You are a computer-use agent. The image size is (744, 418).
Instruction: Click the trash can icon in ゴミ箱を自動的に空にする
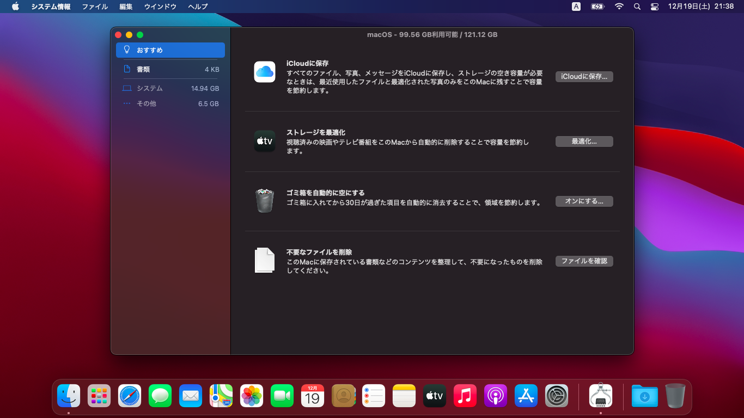(x=265, y=201)
